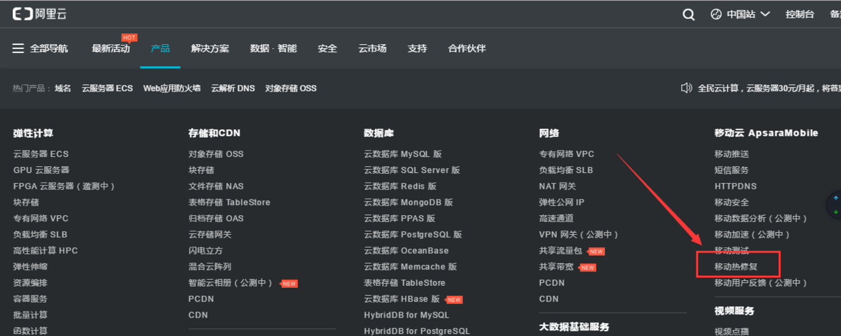
Task: Open 云数据库 HBase 版 link
Action: click(x=402, y=299)
